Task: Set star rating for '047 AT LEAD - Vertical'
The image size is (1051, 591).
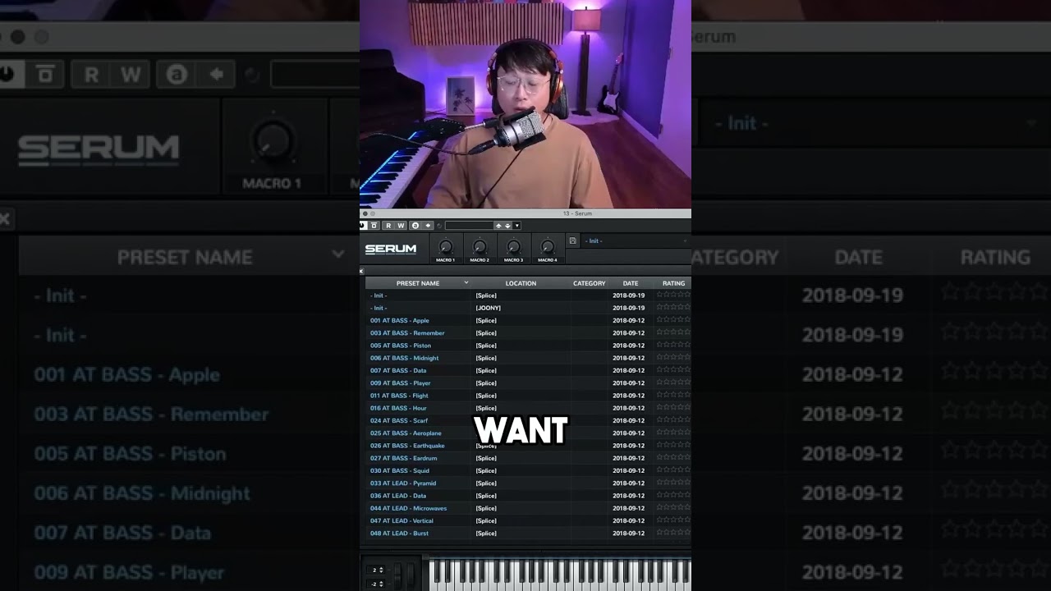Action: click(x=672, y=520)
